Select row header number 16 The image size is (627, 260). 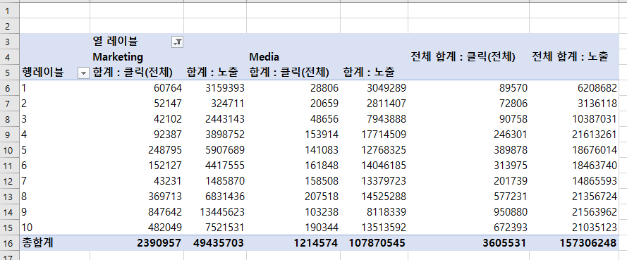pos(9,243)
